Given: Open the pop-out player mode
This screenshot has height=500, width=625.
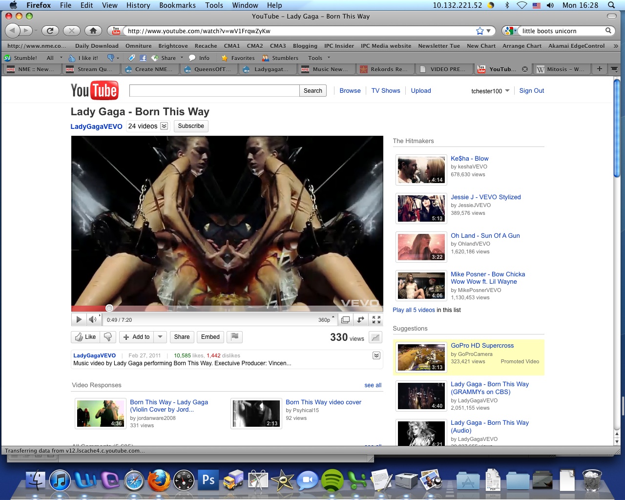Looking at the screenshot, I should pyautogui.click(x=346, y=319).
